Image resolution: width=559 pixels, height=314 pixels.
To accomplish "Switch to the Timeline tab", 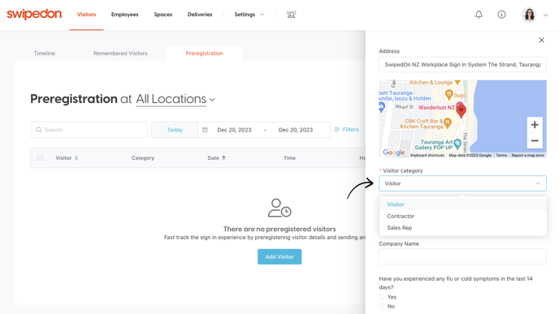I will tap(44, 53).
